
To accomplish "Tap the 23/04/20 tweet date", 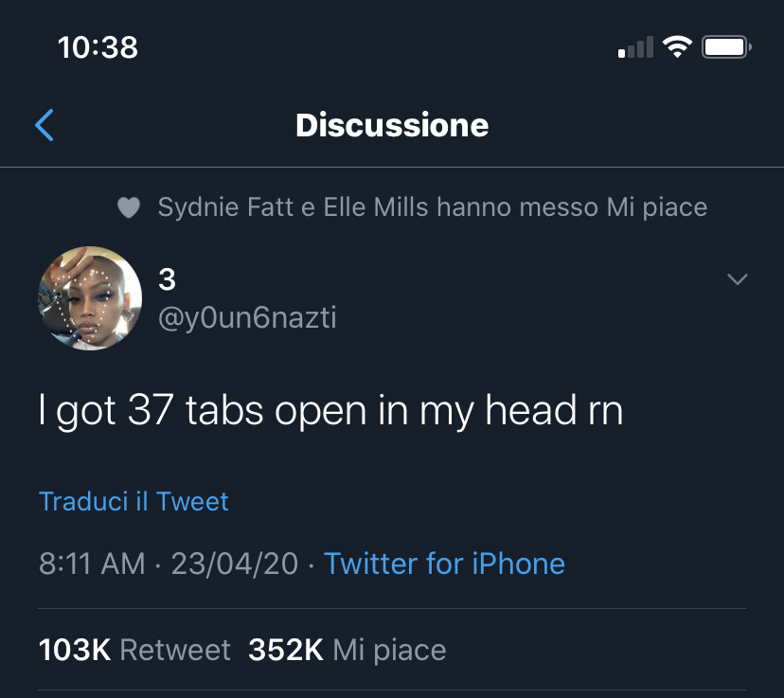I will point(235,564).
